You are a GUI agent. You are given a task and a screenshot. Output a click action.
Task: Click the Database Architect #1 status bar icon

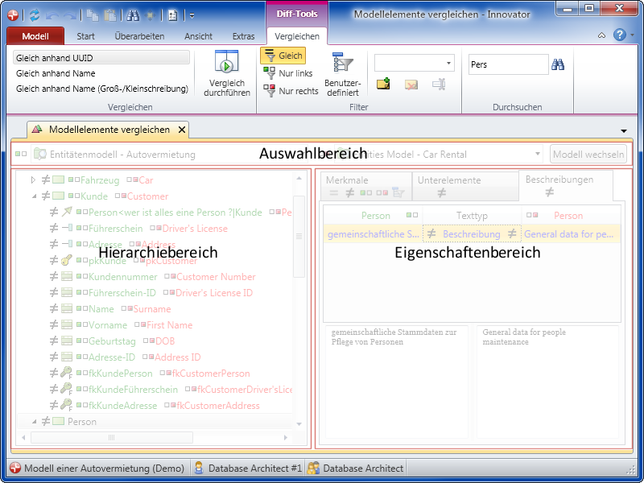point(200,468)
